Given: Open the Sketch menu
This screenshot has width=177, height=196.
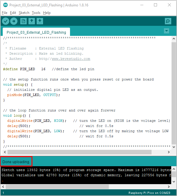Looking at the screenshot, I should (24, 13).
